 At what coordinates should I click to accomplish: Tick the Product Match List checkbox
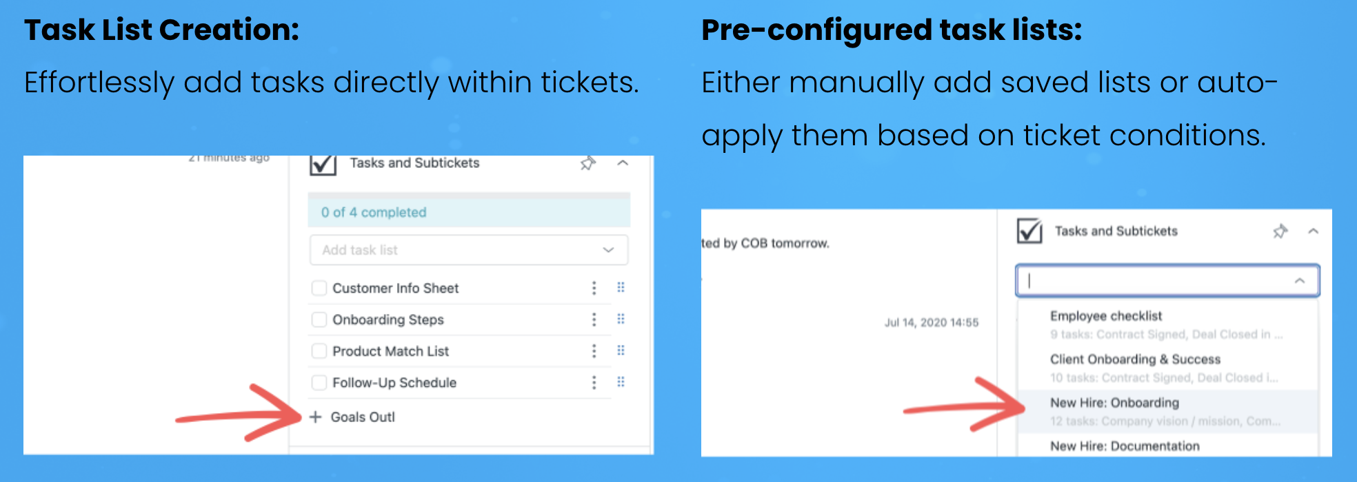tap(319, 351)
